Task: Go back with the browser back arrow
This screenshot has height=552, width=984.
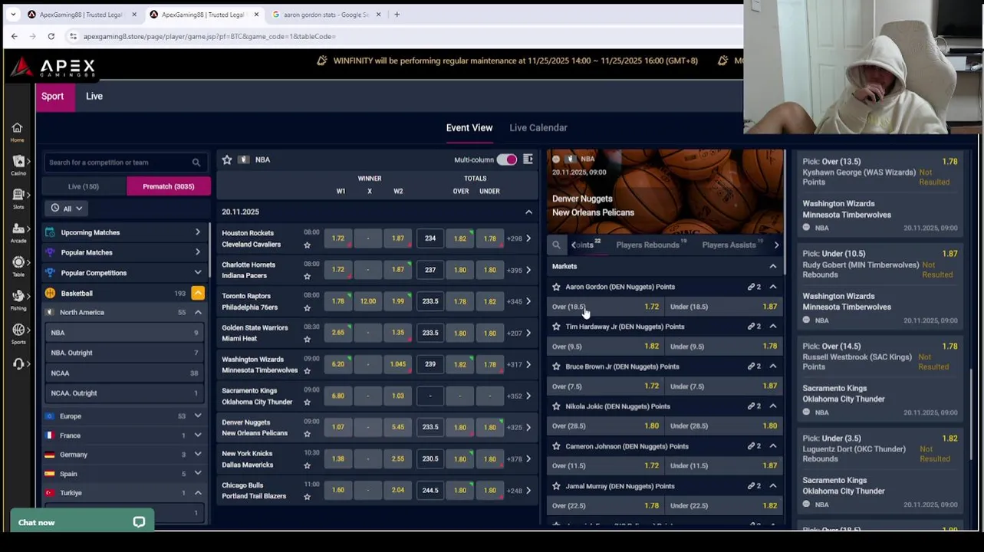Action: [x=15, y=36]
